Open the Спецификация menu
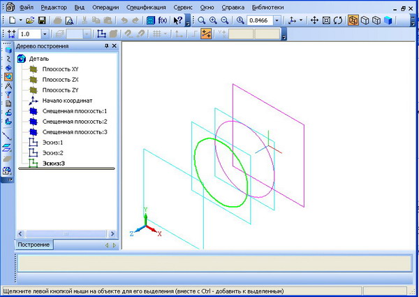419x297 pixels. [x=146, y=8]
